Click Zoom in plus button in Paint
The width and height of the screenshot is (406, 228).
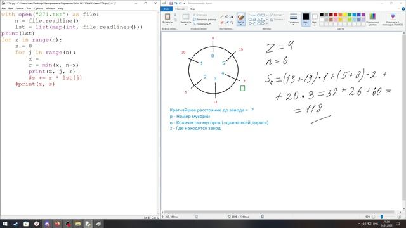399,217
